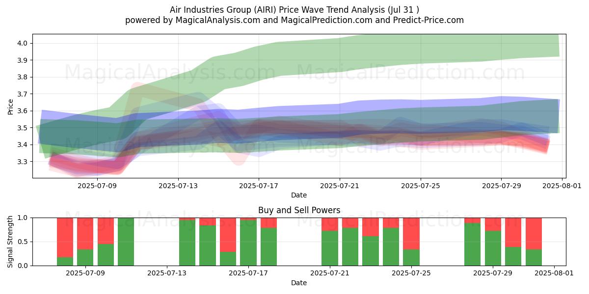Click 2025-07-29 on the signal chart axis

(493, 273)
